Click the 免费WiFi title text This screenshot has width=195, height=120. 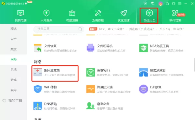(x=103, y=70)
